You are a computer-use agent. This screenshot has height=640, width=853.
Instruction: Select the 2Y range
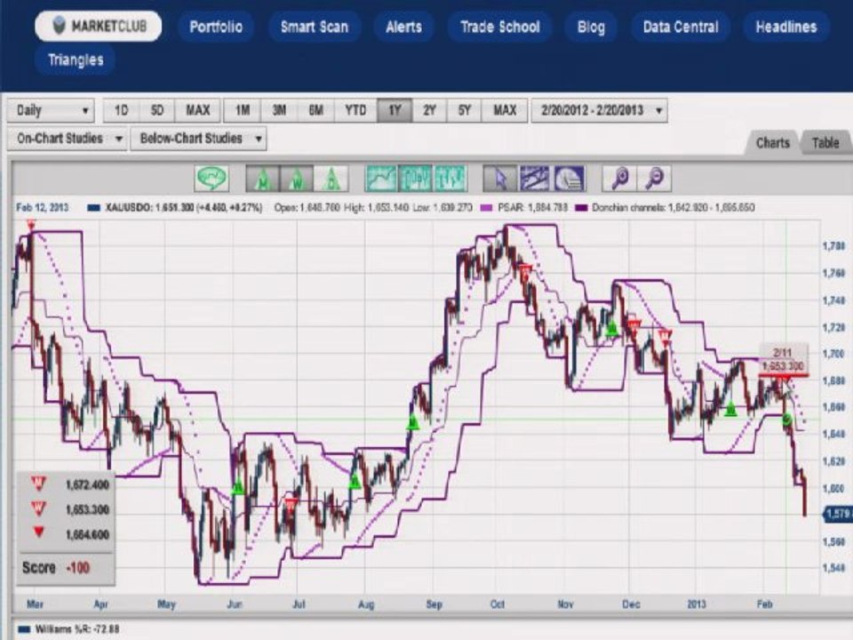pyautogui.click(x=429, y=110)
